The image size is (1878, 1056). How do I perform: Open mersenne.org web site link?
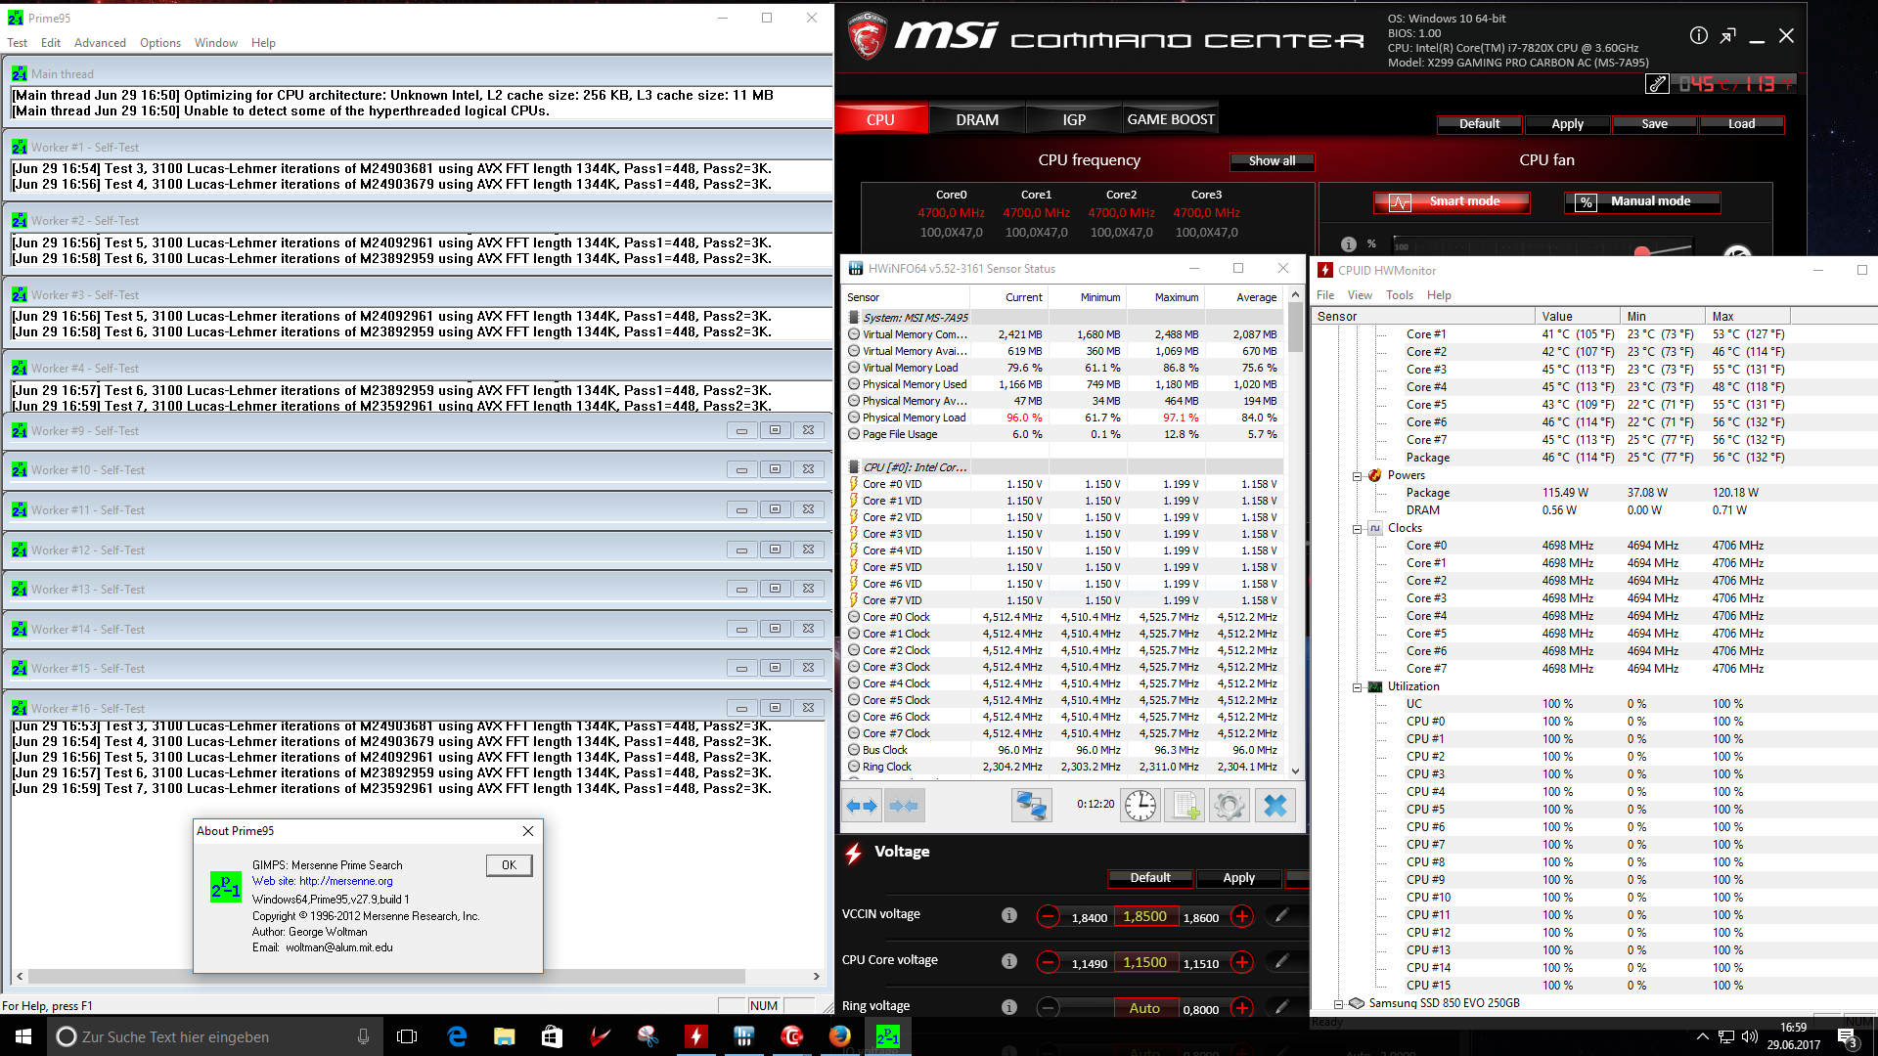pyautogui.click(x=322, y=881)
